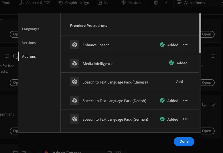Click the Enhance Speech package icon
This screenshot has width=223, height=153.
(75, 45)
